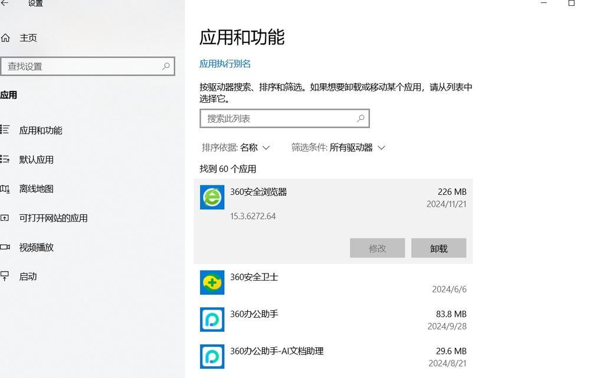Open 默认应用 settings page
Viewport: 590px width, 378px height.
37,159
